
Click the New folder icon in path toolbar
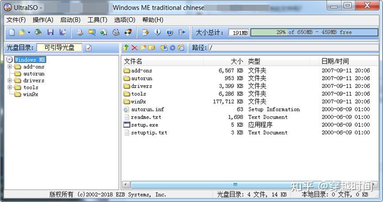coord(143,48)
